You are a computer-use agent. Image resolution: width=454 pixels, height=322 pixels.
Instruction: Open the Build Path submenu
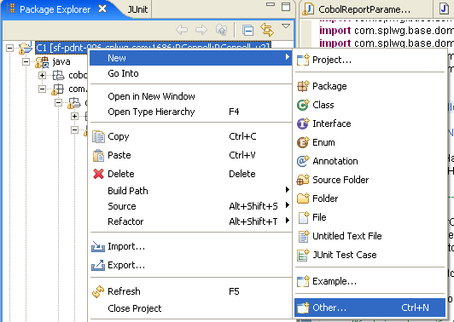190,191
